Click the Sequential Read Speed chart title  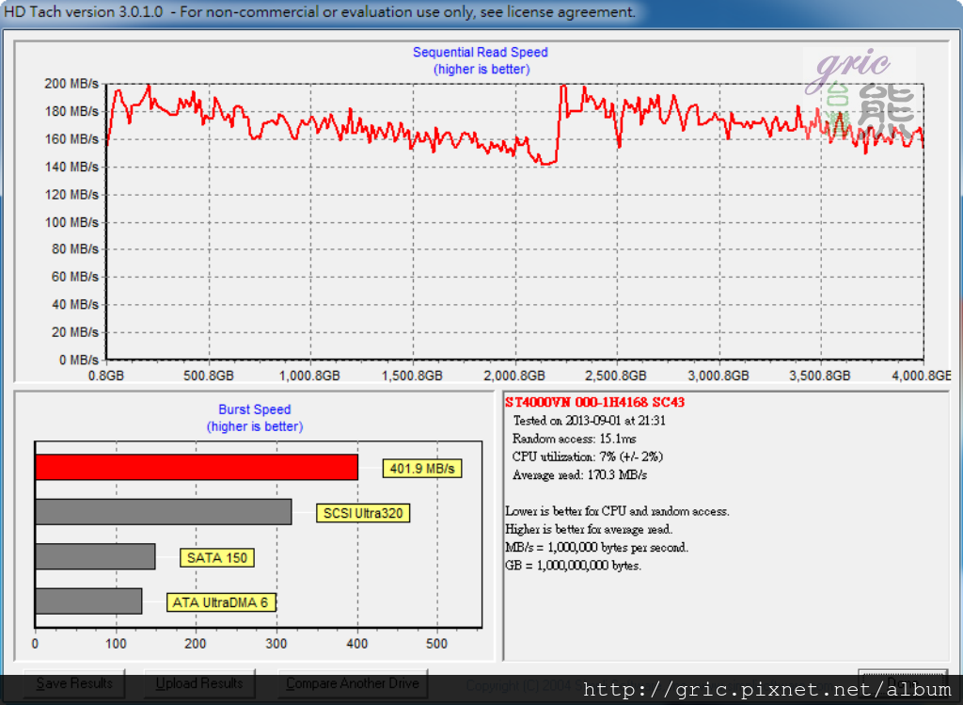point(481,53)
